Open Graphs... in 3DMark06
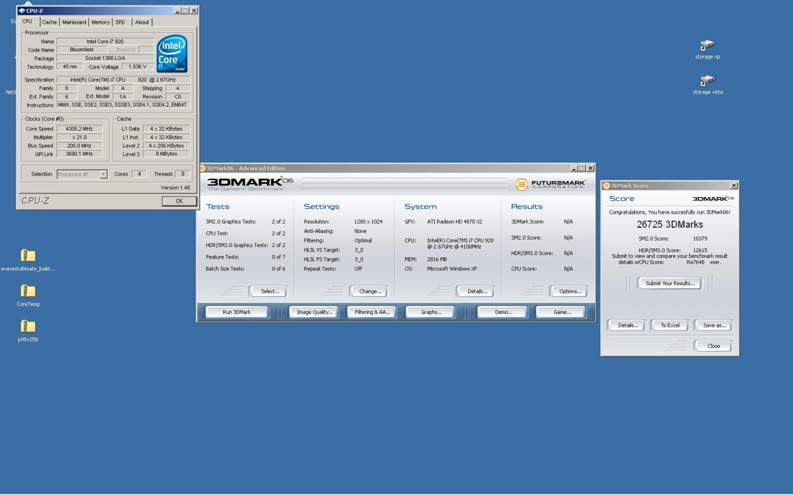Screen dimensions: 793x495 431,312
